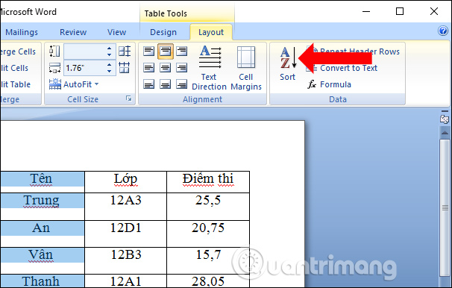Image resolution: width=452 pixels, height=288 pixels.
Task: Open the AutoFit dropdown menu
Action: point(74,84)
